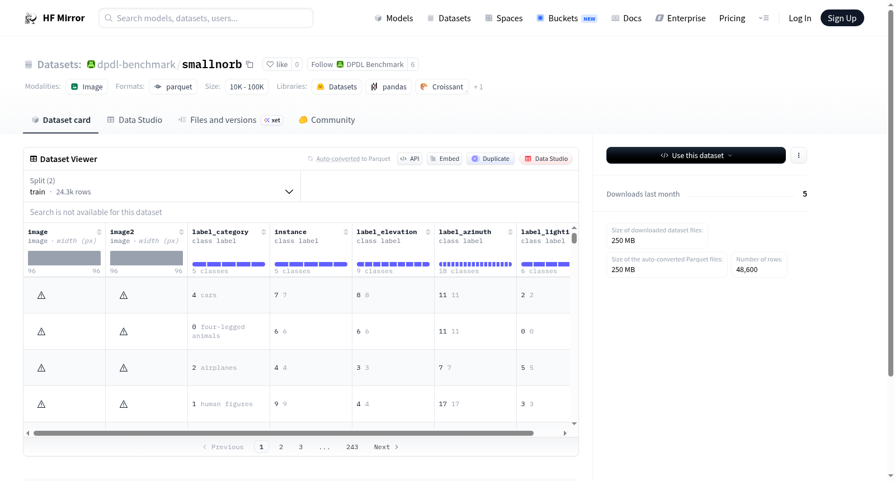Select the Croissant library tag
This screenshot has width=895, height=481.
point(442,87)
